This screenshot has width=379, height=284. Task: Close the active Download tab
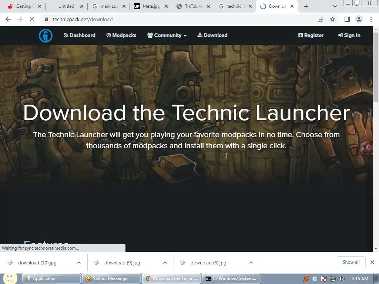(292, 6)
